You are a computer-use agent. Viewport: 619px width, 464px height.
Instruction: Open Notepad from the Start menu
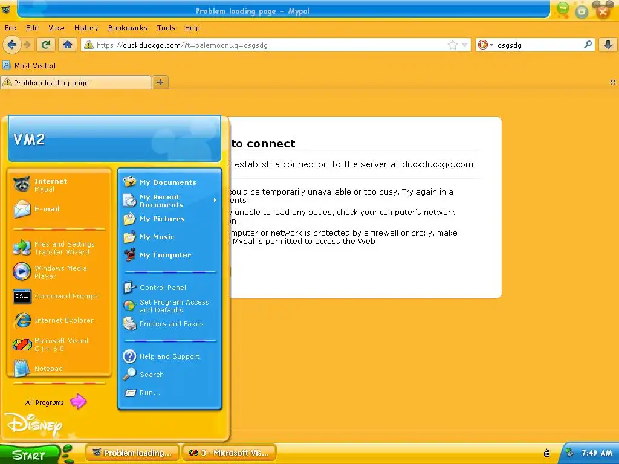pyautogui.click(x=59, y=368)
